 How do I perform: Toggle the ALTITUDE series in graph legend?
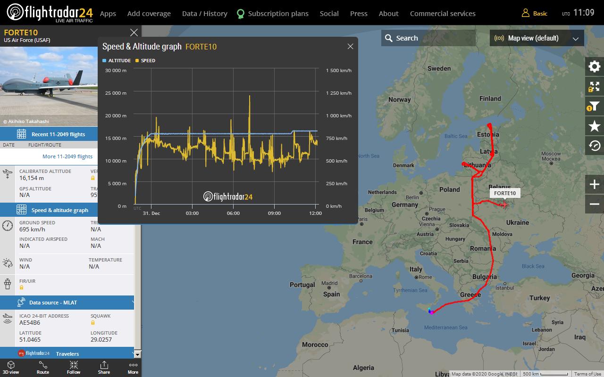click(117, 60)
